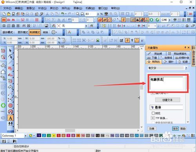Click the red dotted circle stitch type icon
Image resolution: width=196 pixels, height=152 pixels.
click(37, 20)
